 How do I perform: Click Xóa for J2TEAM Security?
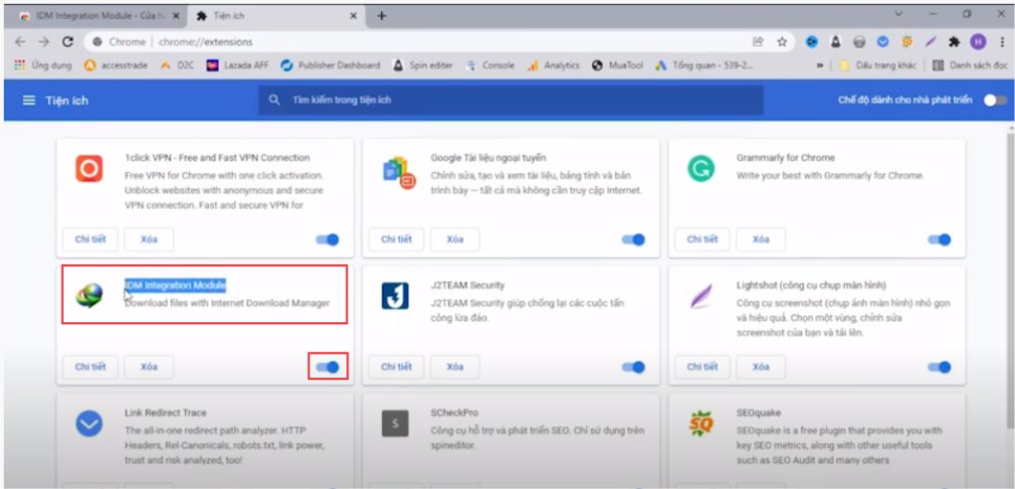coord(455,367)
